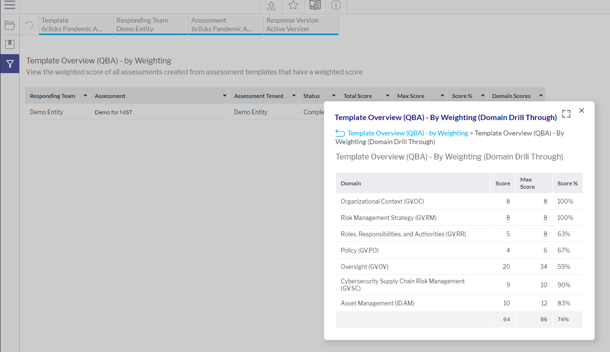The height and width of the screenshot is (352, 610).
Task: Click the Domain column header in popup
Action: 413,183
